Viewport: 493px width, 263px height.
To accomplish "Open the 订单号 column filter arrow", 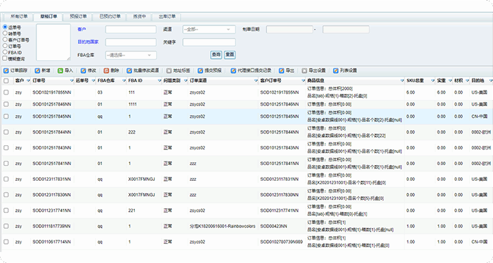I will (x=72, y=81).
